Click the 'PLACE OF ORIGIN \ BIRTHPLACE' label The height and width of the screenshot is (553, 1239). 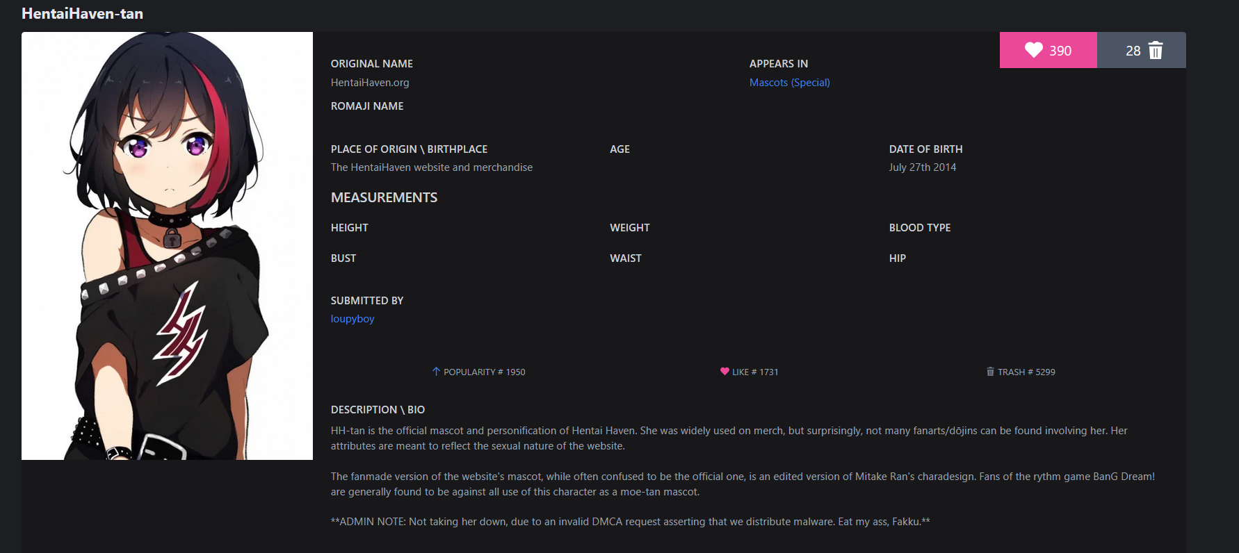click(x=409, y=149)
